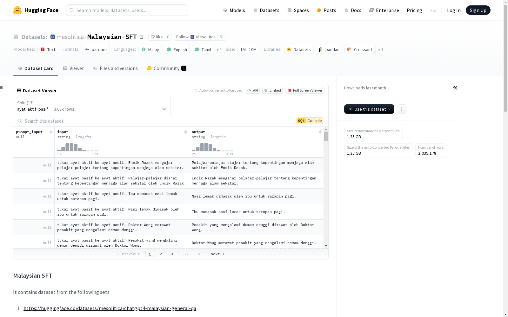508x317 pixels.
Task: Go to Posts in the navigation
Action: [x=326, y=10]
